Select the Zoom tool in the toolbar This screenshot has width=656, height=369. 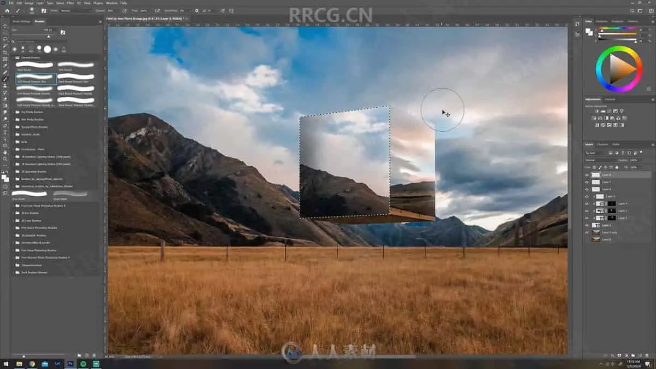tap(5, 159)
